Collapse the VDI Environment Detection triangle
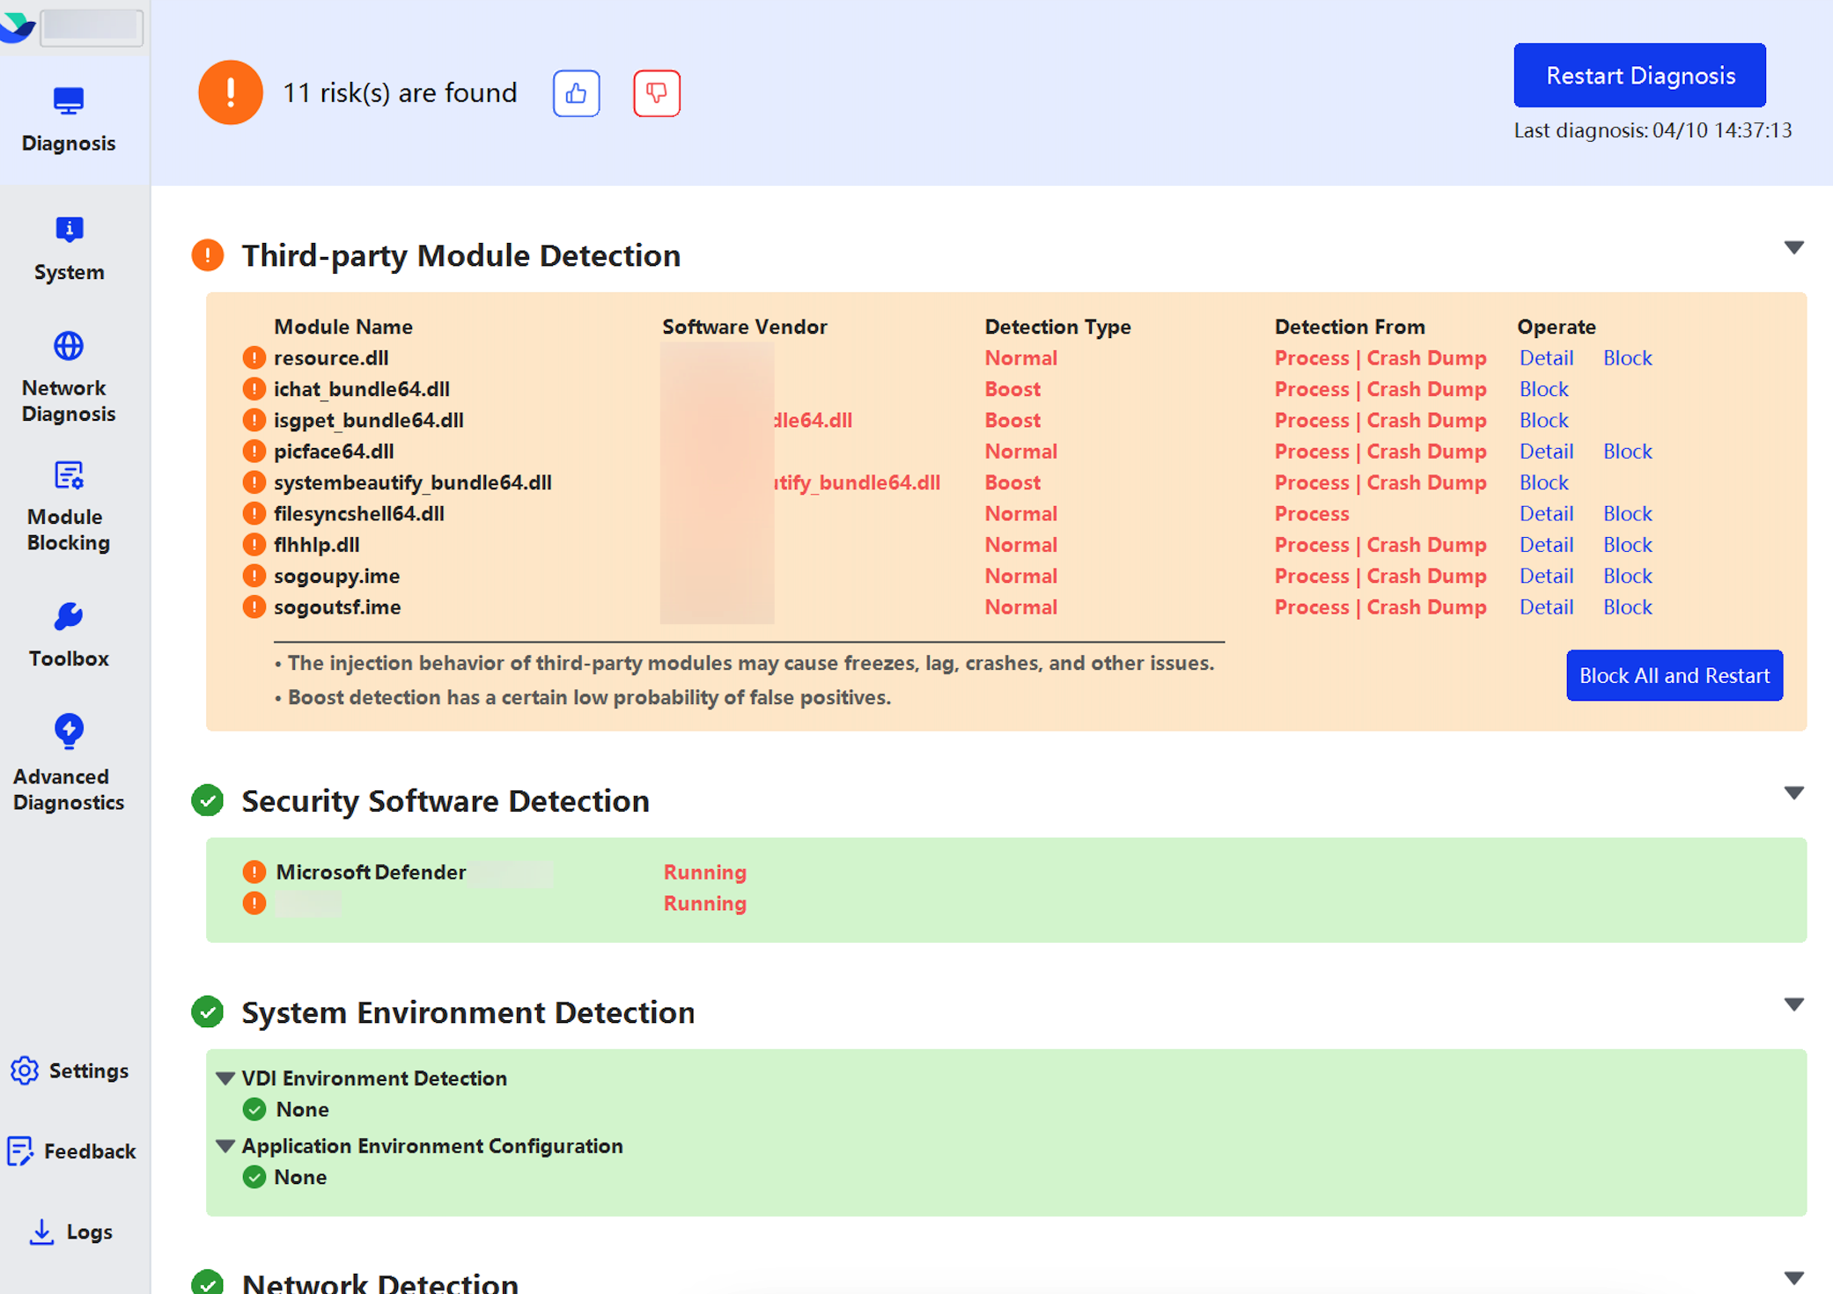 pos(225,1078)
